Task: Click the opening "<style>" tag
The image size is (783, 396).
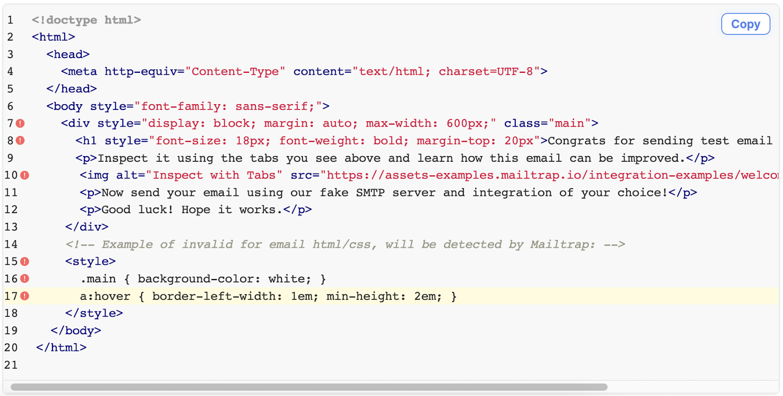Action: (91, 262)
